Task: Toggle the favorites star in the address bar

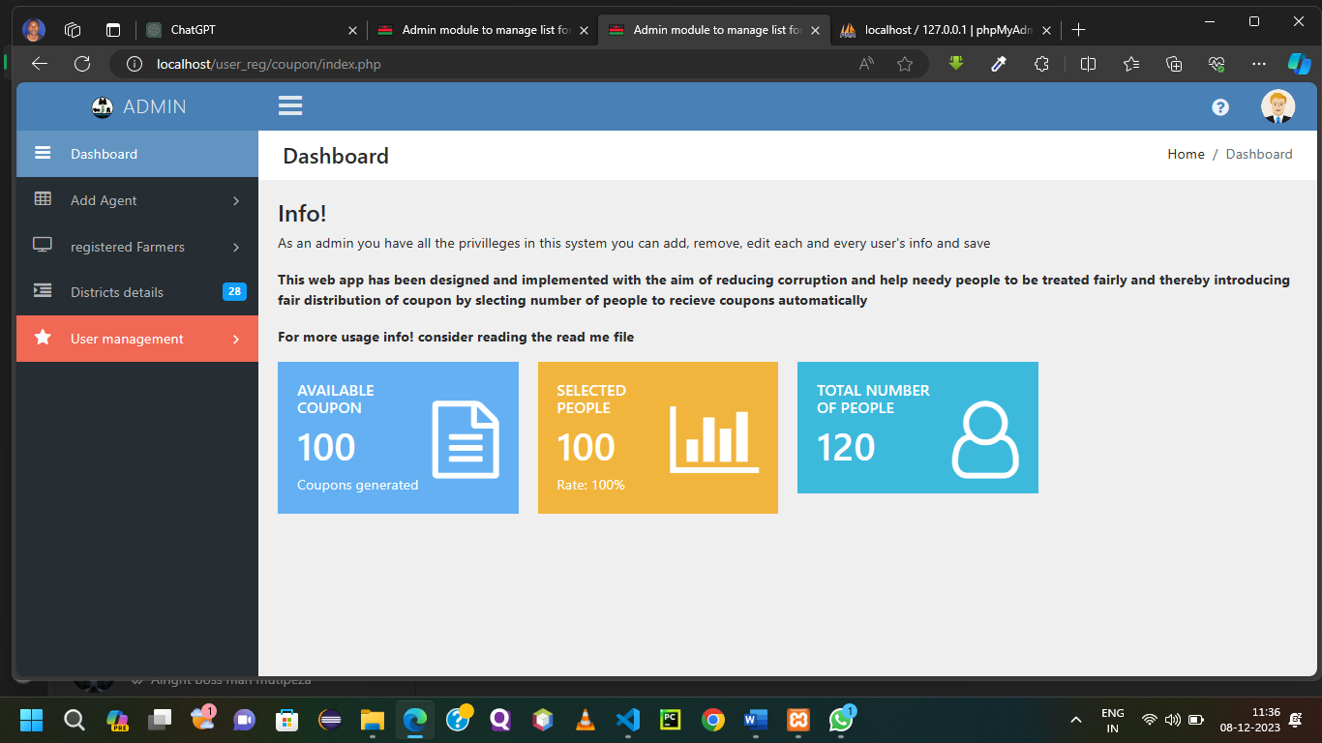Action: coord(905,64)
